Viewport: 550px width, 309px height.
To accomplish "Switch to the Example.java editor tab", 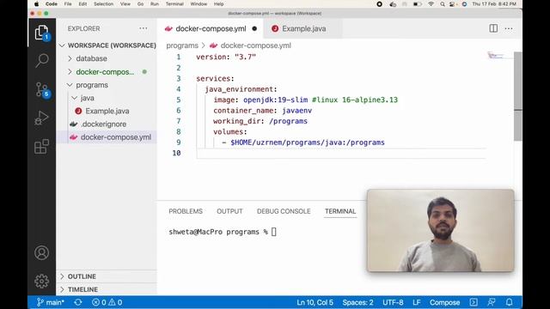I will 303,28.
